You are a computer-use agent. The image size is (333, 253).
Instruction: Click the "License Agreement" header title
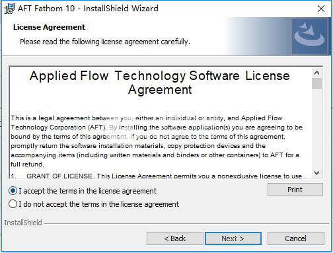pos(49,27)
